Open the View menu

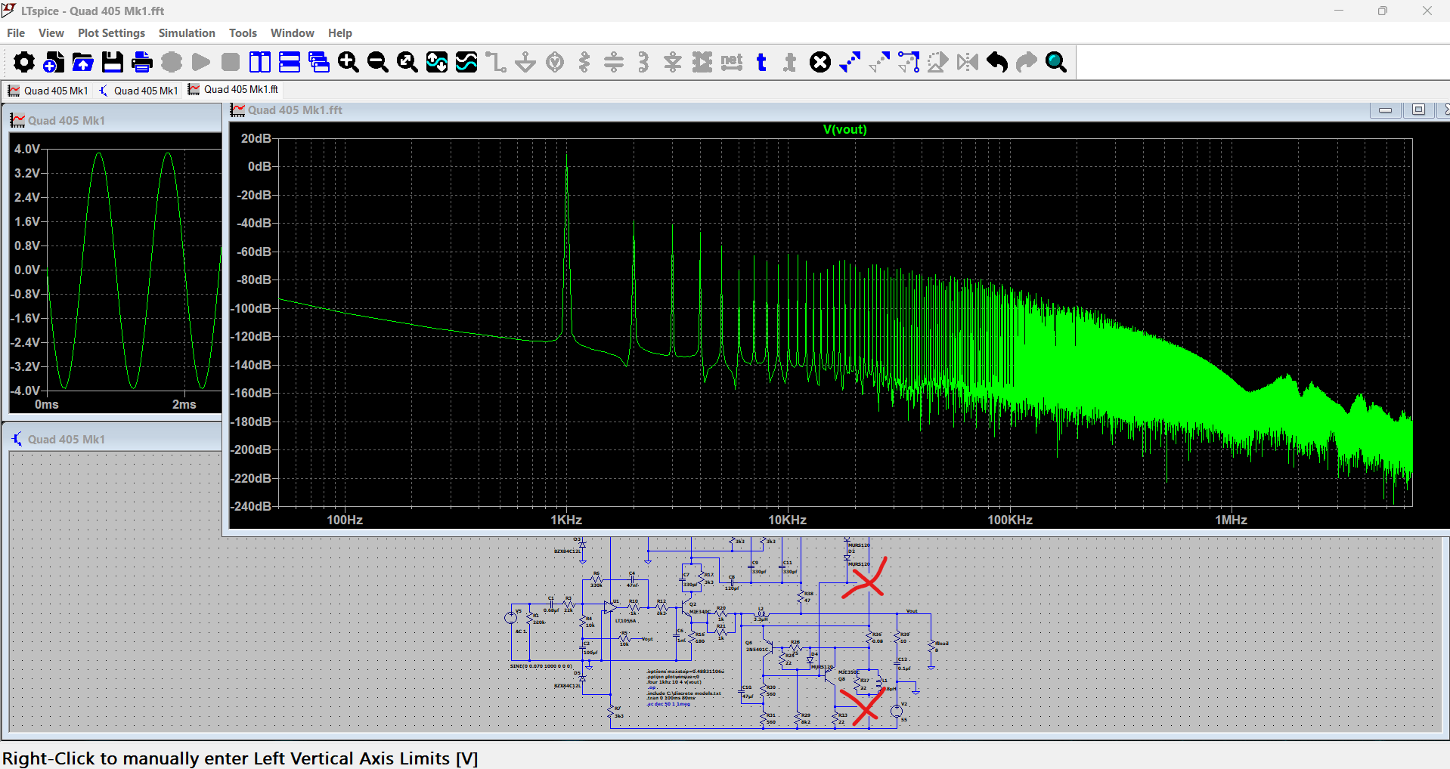click(x=51, y=33)
